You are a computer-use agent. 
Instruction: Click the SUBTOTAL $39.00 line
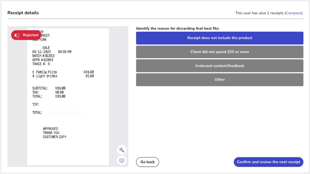click(x=49, y=88)
